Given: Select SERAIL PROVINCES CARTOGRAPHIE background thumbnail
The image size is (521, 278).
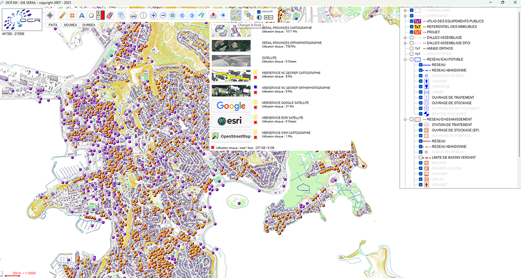Looking at the screenshot, I should coord(231,31).
